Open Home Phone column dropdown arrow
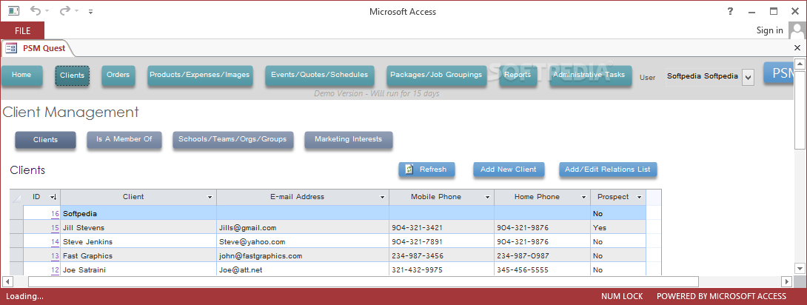The image size is (807, 305). tap(584, 197)
